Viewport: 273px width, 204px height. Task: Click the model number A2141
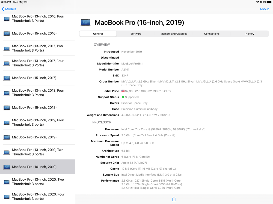point(125,70)
